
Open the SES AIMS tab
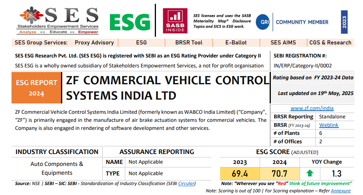click(x=283, y=43)
